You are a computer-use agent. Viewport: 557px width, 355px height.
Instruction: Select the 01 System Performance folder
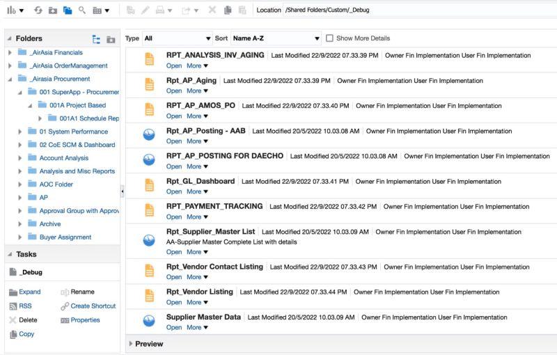click(74, 132)
